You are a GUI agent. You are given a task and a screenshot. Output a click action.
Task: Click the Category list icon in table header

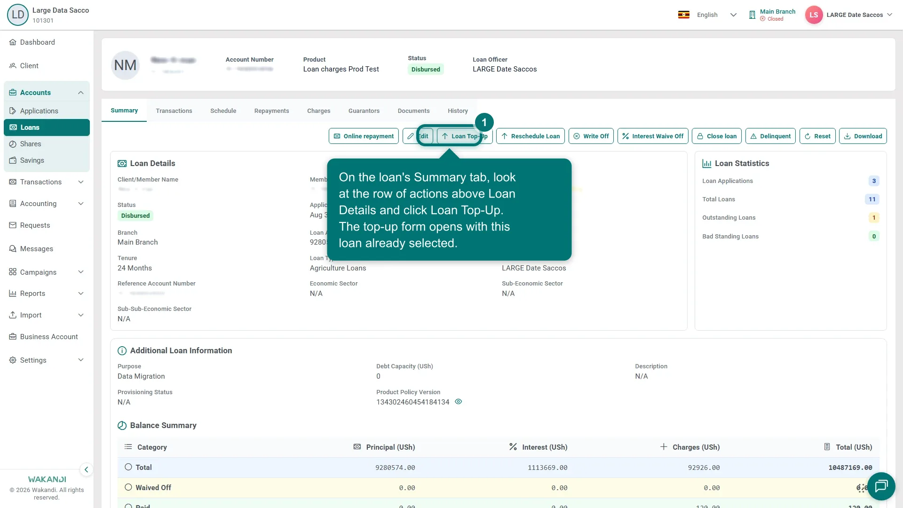[x=128, y=447]
